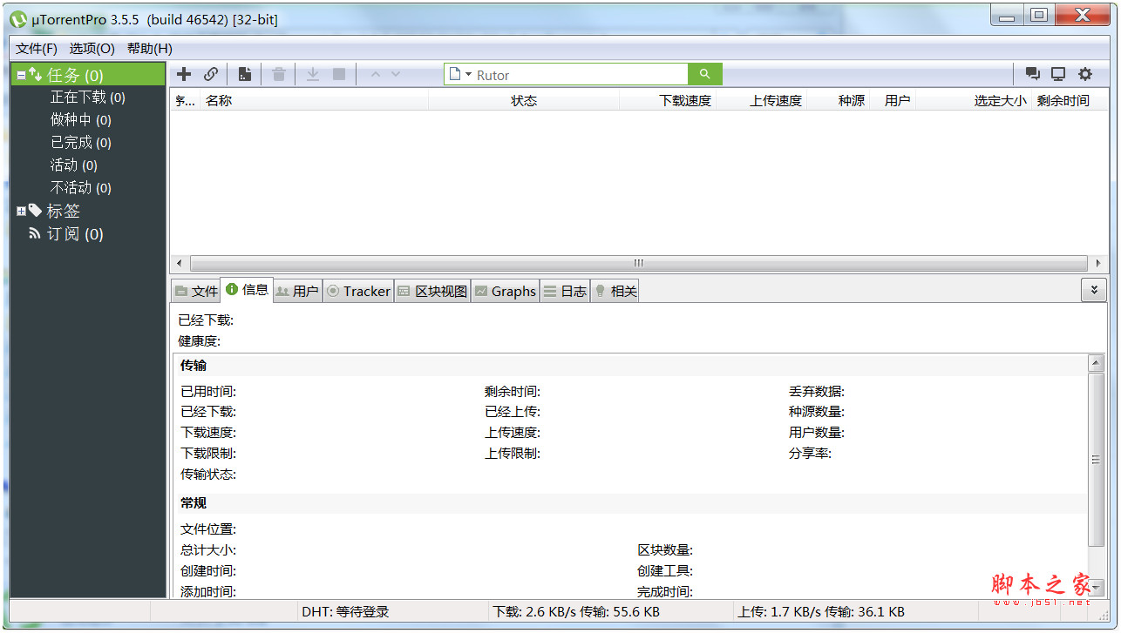Click the info panel vertical scrollbar thumb
This screenshot has height=633, width=1121.
[1097, 460]
